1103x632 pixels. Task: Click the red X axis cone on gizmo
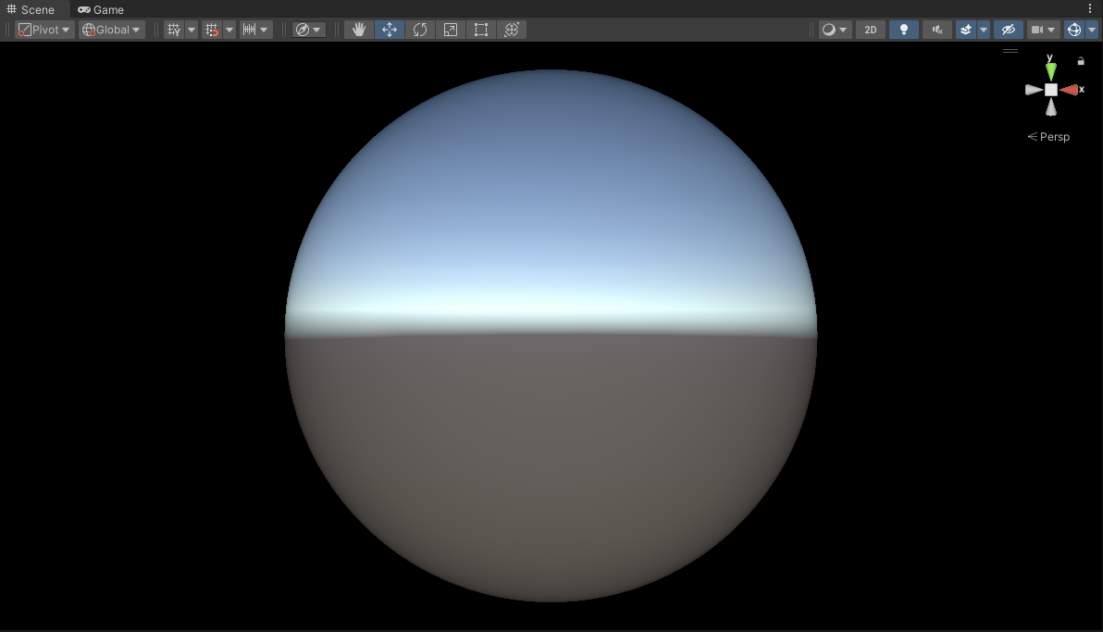[x=1071, y=90]
